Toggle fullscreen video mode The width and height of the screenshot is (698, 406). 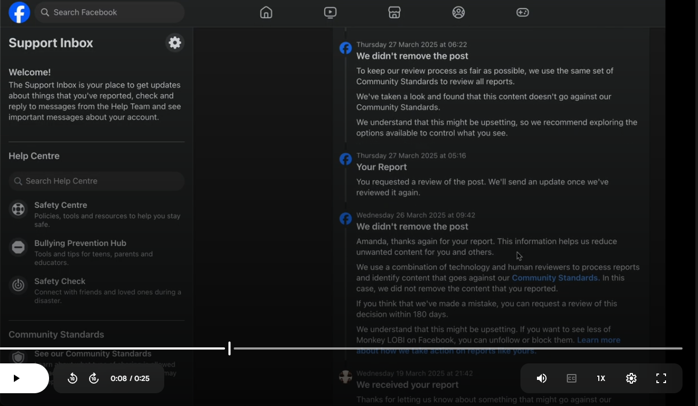(661, 378)
